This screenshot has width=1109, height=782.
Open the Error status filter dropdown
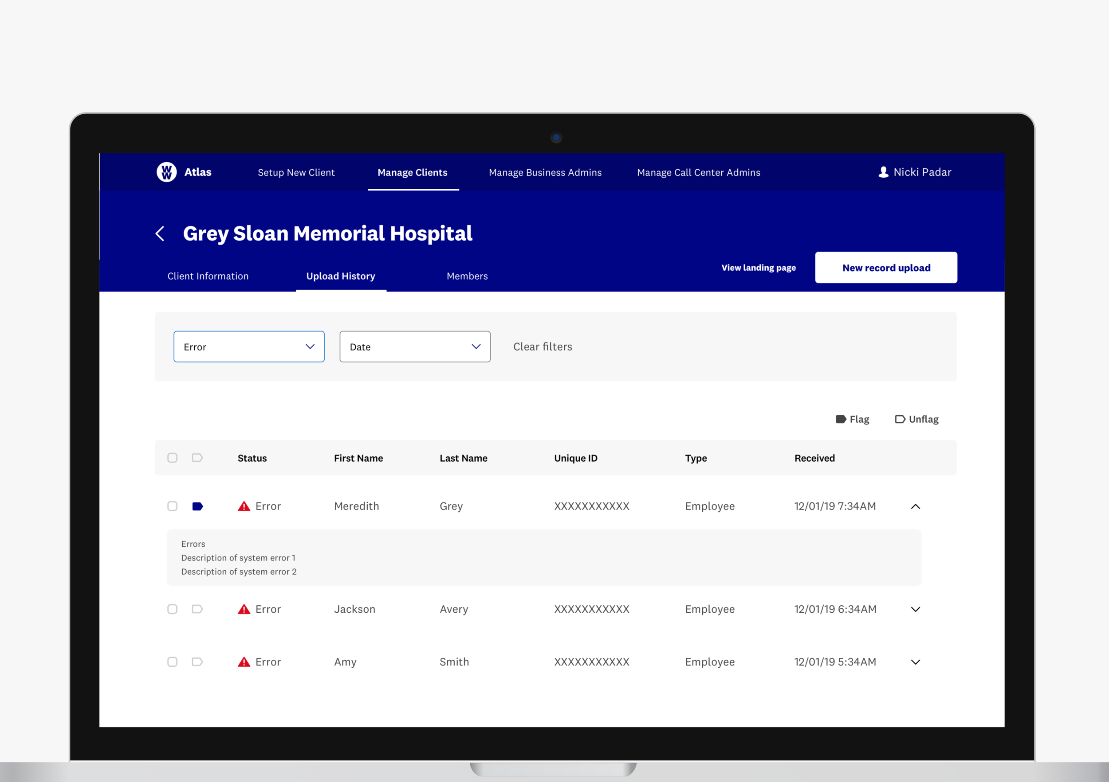(x=249, y=346)
